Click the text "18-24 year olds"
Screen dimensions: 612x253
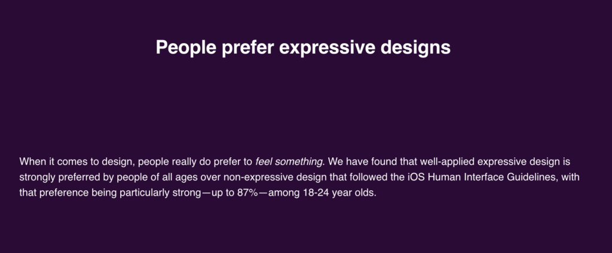point(339,193)
